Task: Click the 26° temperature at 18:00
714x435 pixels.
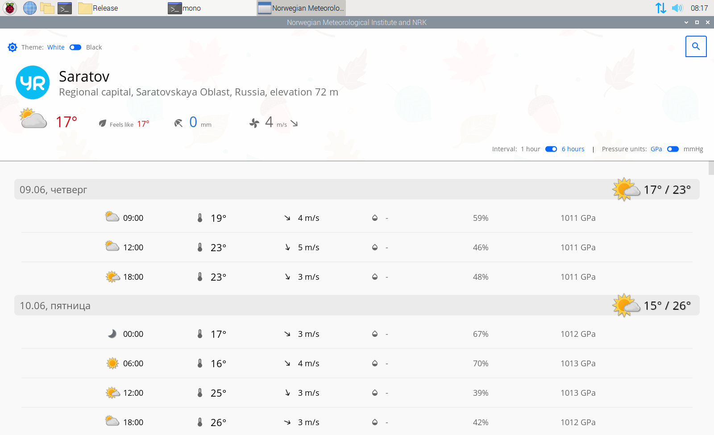Action: click(218, 423)
